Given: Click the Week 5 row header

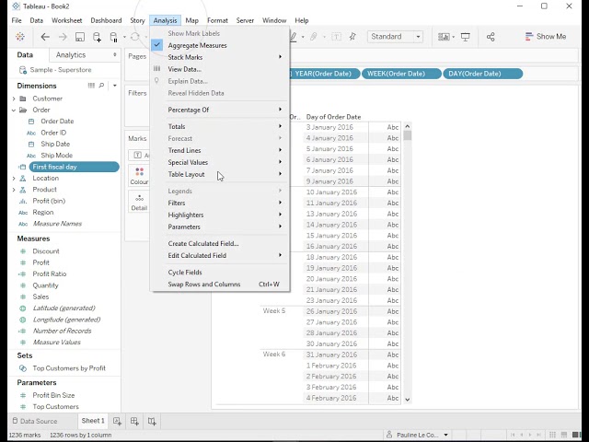Looking at the screenshot, I should [274, 311].
